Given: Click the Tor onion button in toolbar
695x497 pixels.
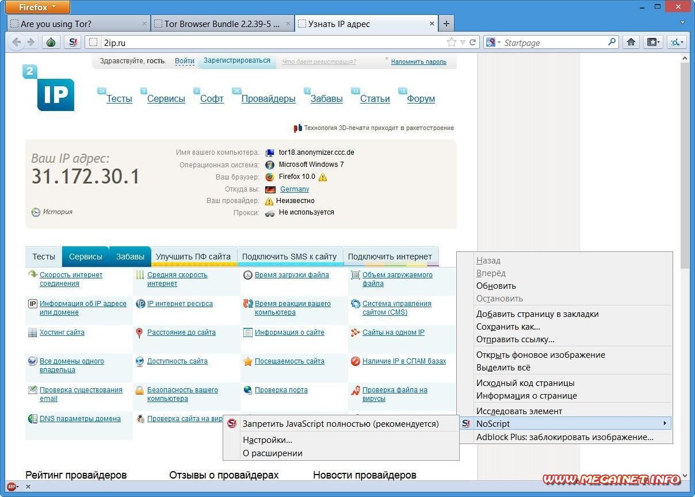Looking at the screenshot, I should 51,42.
